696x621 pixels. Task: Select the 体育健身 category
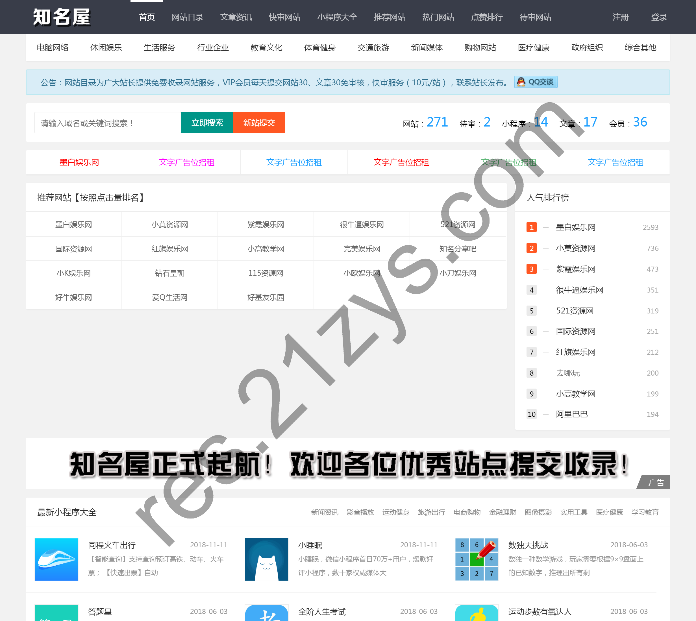pyautogui.click(x=320, y=47)
